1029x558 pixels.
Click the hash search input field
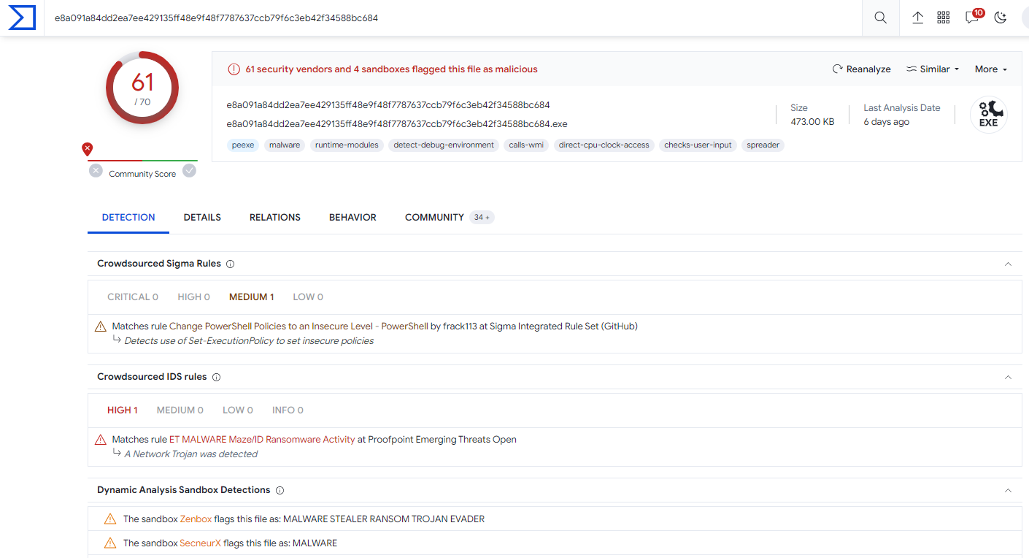tap(452, 18)
